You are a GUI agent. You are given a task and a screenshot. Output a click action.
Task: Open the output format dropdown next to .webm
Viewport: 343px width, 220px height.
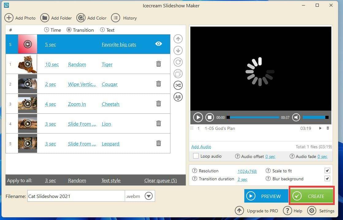coord(149,196)
